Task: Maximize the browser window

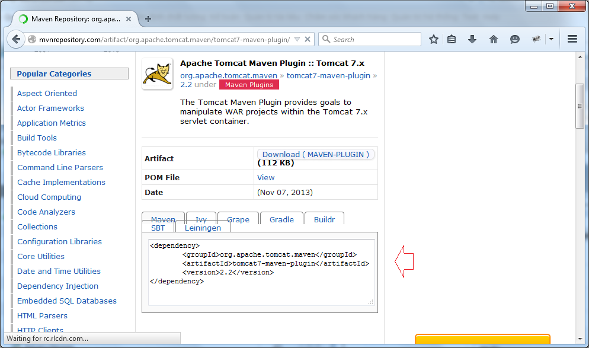Action: [549, 6]
